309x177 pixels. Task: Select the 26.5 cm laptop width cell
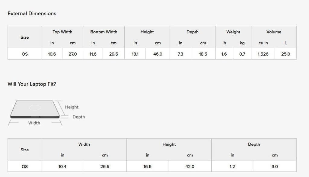coord(105,166)
